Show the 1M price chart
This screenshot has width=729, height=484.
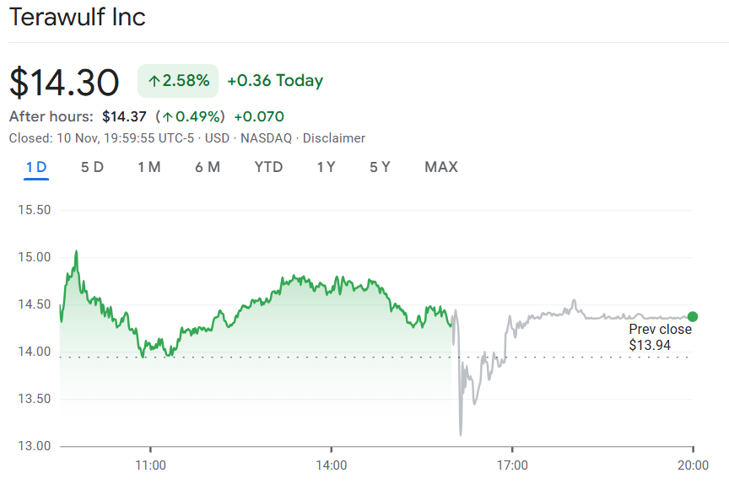(149, 167)
